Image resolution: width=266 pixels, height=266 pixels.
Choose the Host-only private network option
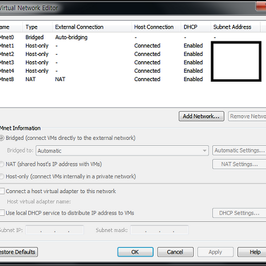point(2,176)
